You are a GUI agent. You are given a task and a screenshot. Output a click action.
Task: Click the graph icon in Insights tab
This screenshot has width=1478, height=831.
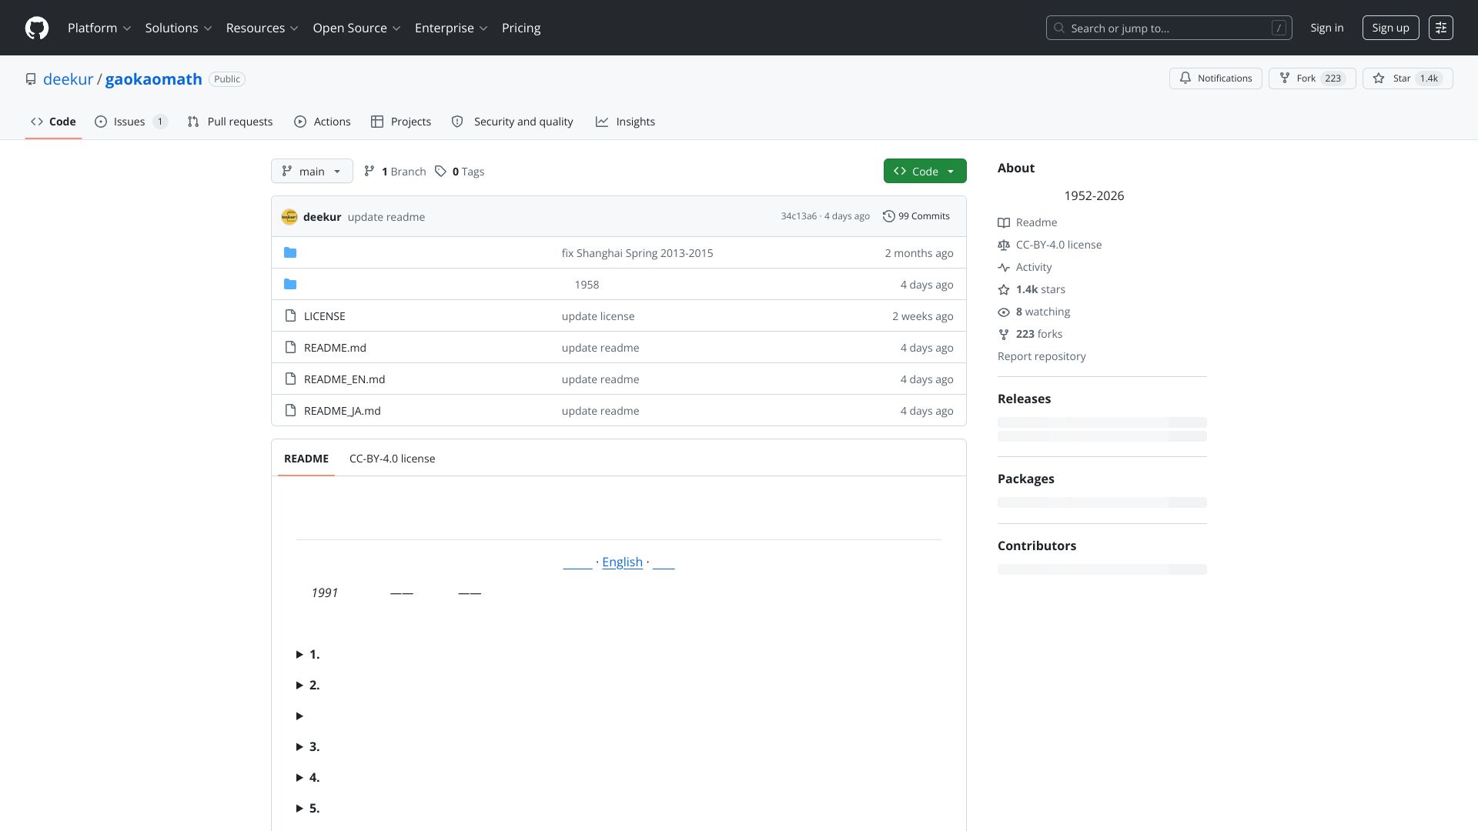(602, 122)
